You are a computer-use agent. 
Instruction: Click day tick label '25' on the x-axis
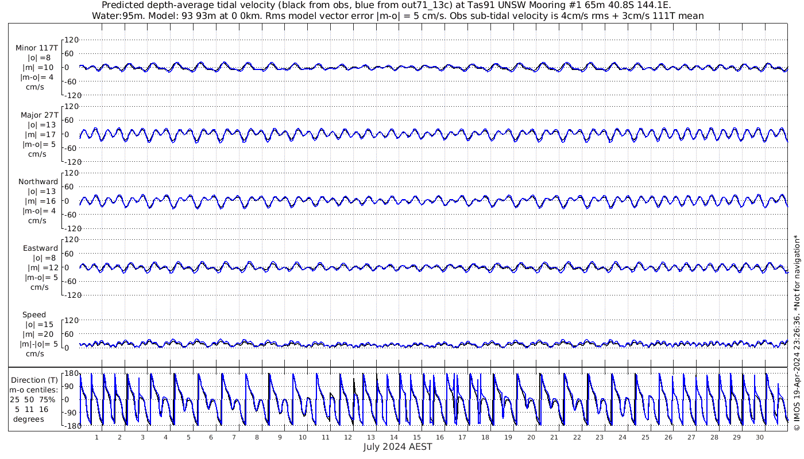pyautogui.click(x=645, y=437)
